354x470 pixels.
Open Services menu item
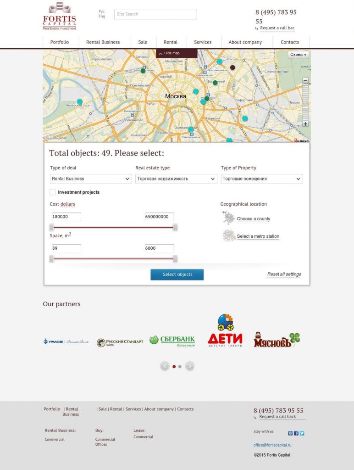pos(203,42)
